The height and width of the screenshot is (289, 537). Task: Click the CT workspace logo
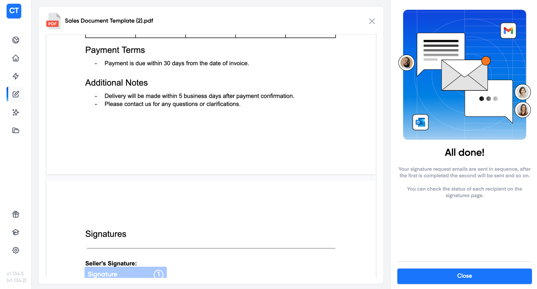tap(14, 11)
